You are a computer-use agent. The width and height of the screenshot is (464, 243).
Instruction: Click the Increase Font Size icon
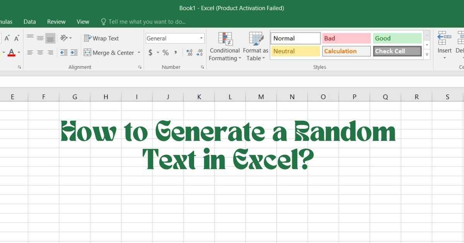[x=7, y=38]
